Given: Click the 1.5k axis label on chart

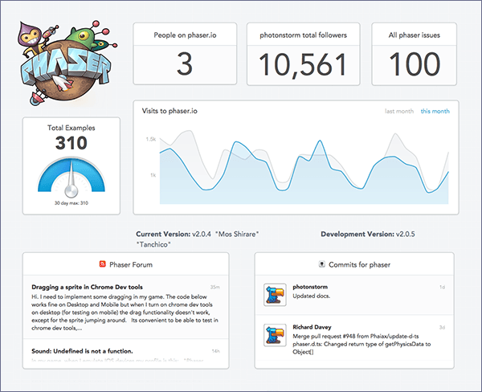Looking at the screenshot, I should (x=151, y=139).
